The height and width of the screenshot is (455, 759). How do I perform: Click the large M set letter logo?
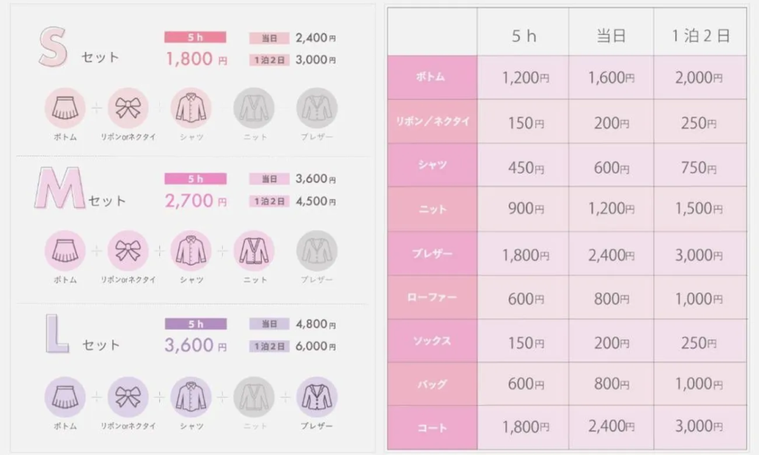click(59, 187)
